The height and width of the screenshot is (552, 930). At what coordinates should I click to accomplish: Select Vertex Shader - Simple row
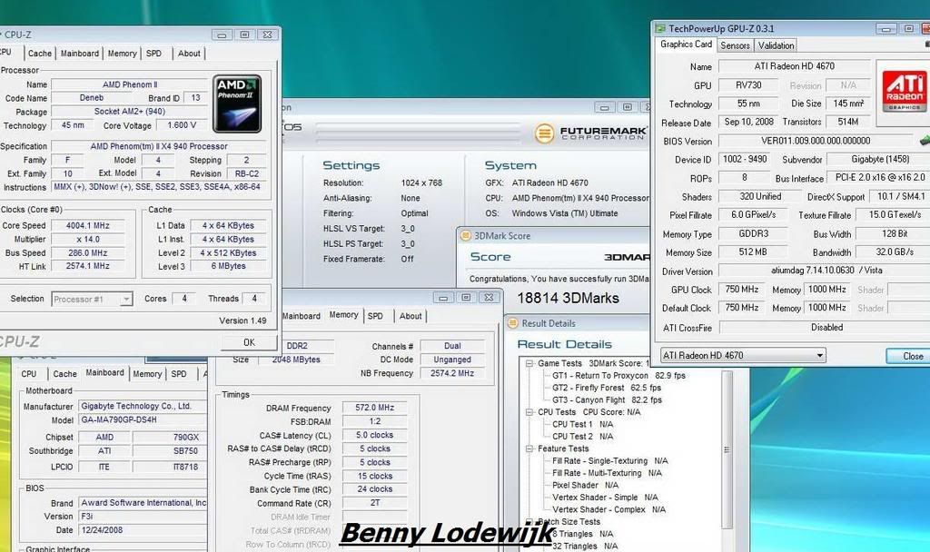pyautogui.click(x=605, y=498)
